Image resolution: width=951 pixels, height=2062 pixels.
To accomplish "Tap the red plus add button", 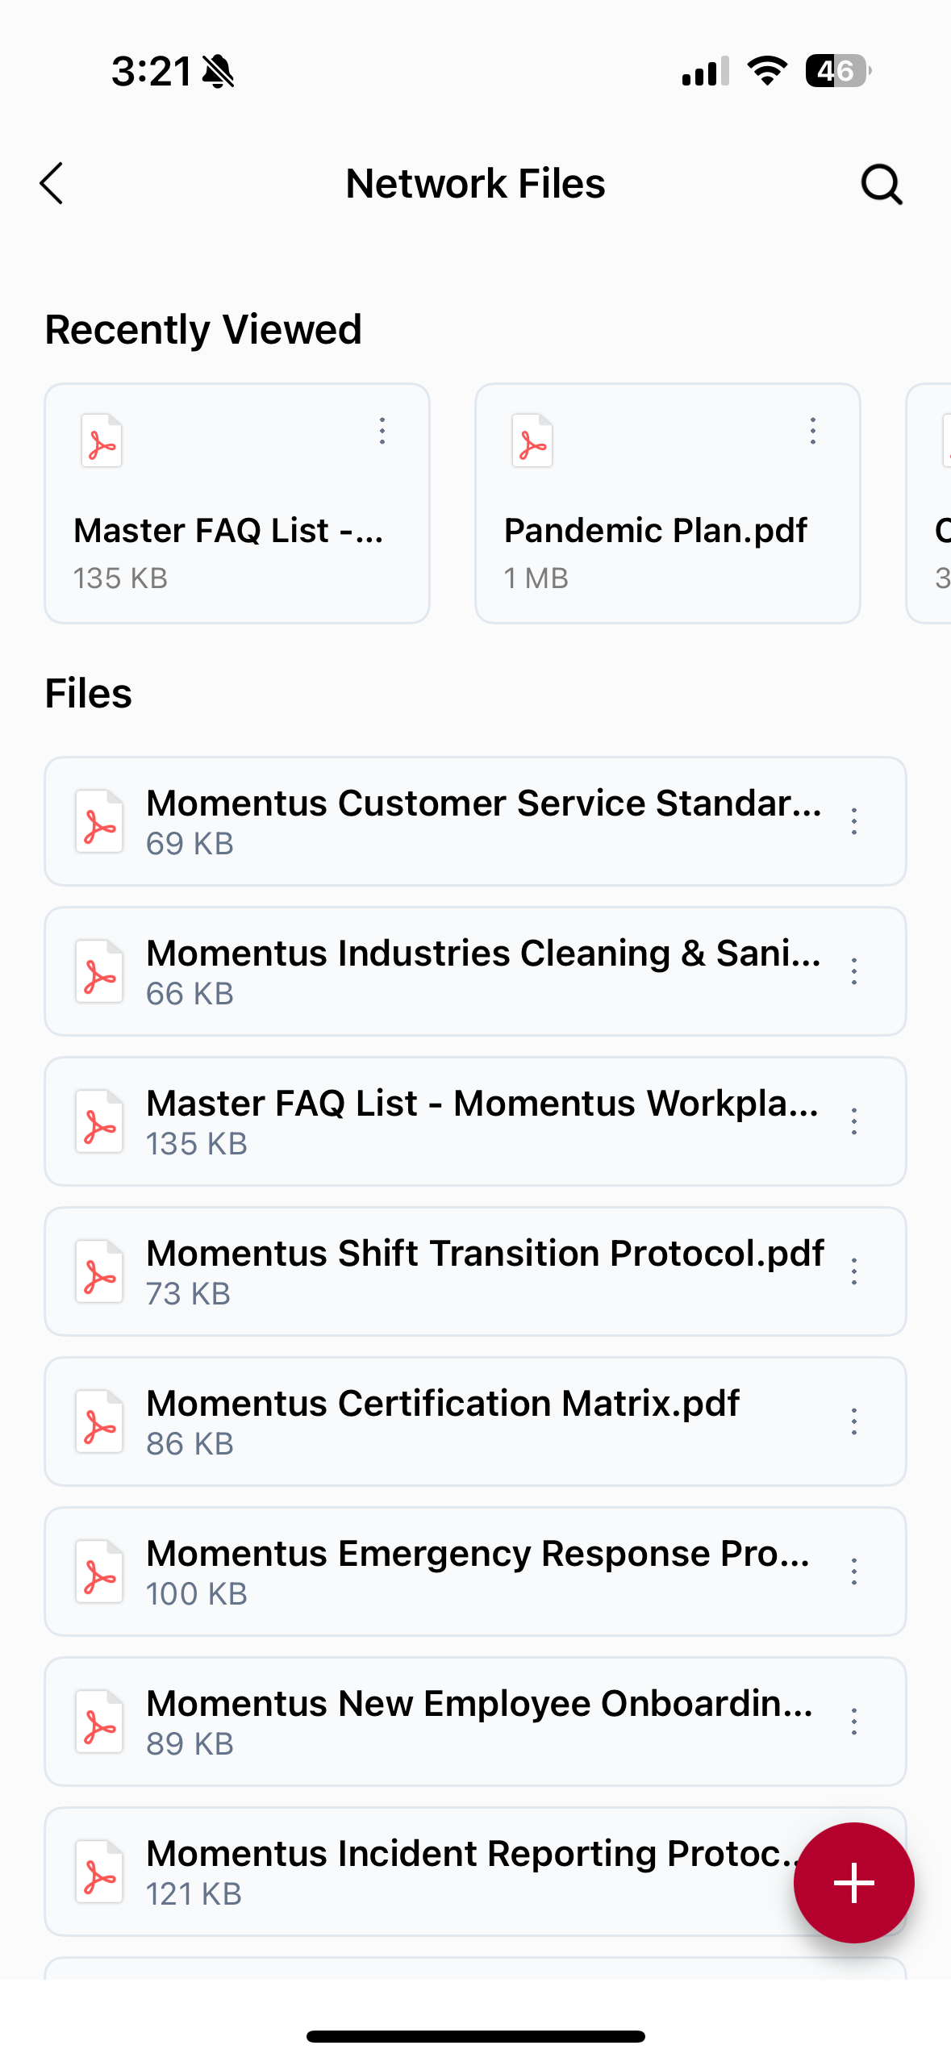I will click(853, 1882).
